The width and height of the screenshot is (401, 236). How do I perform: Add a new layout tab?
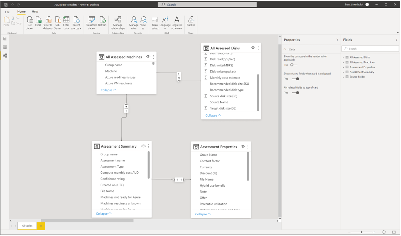[41, 226]
